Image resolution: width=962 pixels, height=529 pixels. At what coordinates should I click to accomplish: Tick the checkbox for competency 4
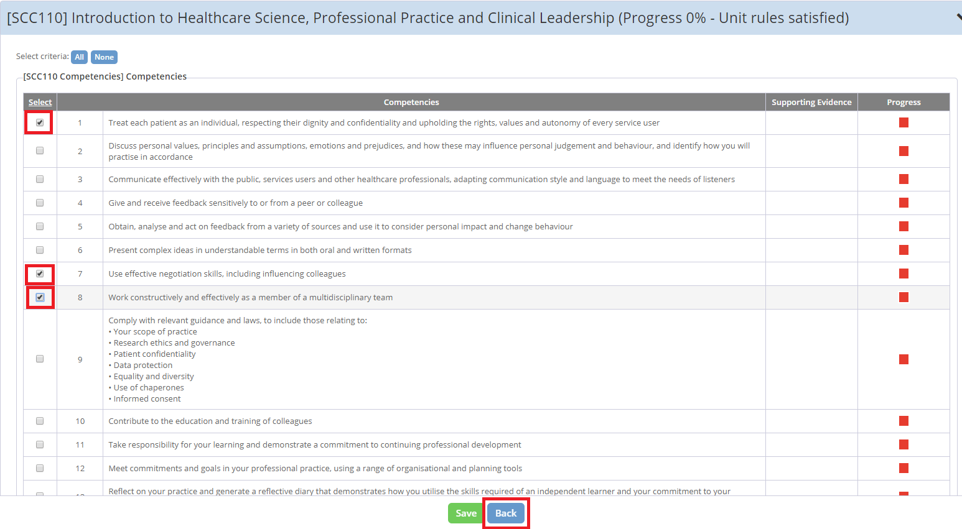[40, 203]
